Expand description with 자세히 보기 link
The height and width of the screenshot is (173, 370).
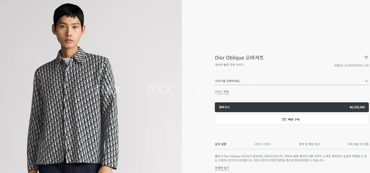pyautogui.click(x=222, y=168)
